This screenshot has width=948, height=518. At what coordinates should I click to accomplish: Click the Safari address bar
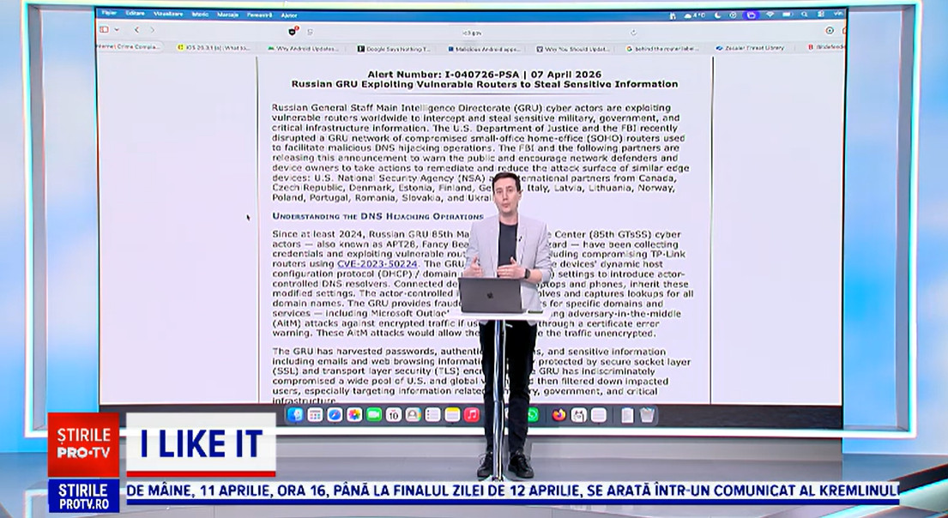[468, 31]
